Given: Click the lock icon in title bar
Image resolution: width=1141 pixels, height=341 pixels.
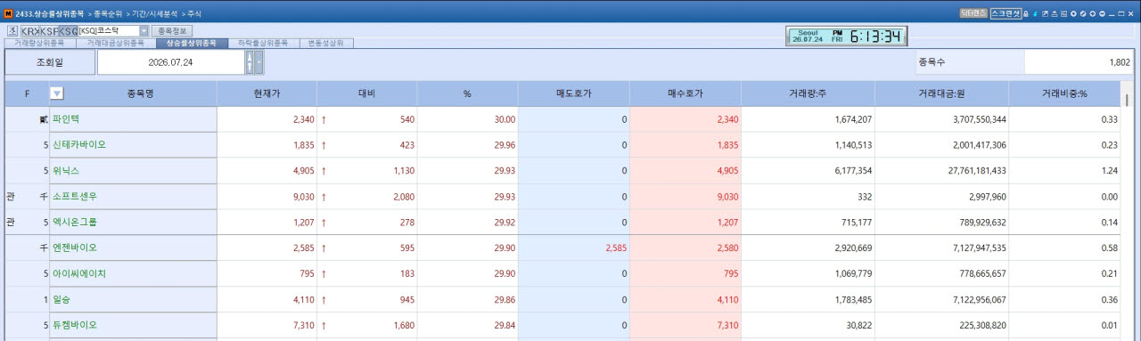Looking at the screenshot, I should [1026, 13].
